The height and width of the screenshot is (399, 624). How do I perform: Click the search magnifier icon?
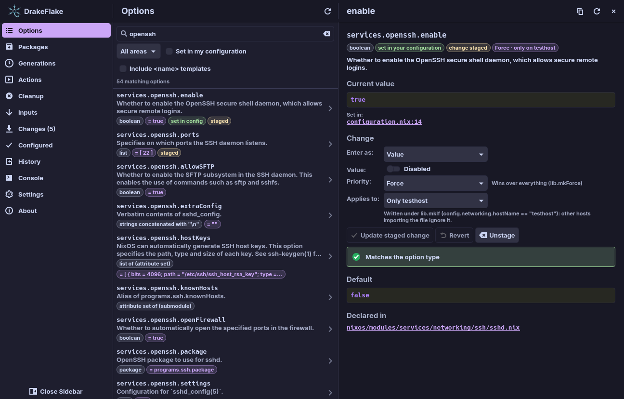click(x=124, y=34)
